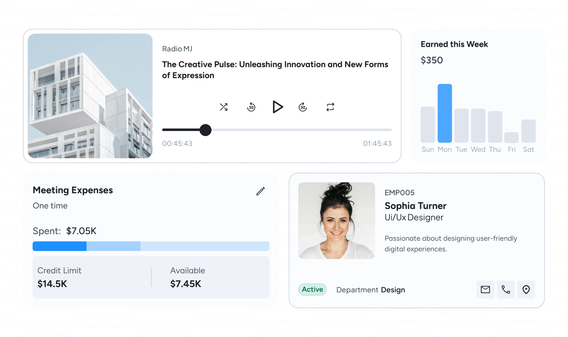Select the Wed bar in earnings chart
Screen dimensions: 568x337
pos(478,126)
